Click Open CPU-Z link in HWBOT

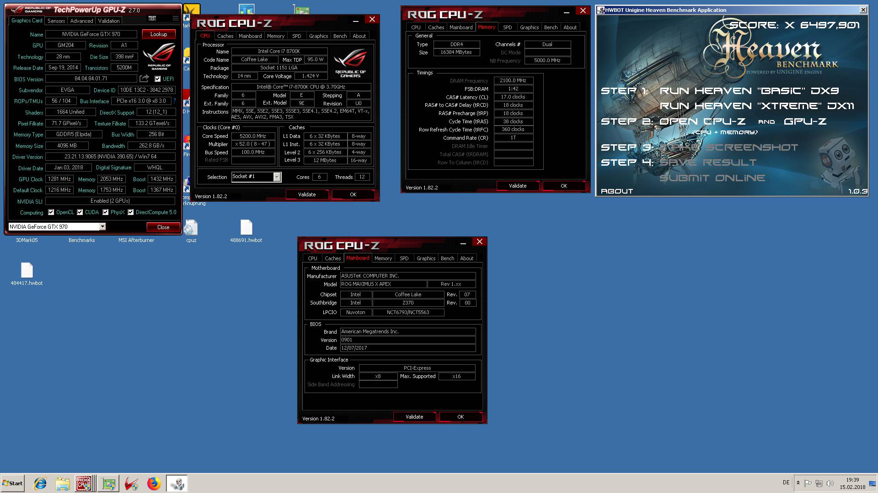pos(702,121)
